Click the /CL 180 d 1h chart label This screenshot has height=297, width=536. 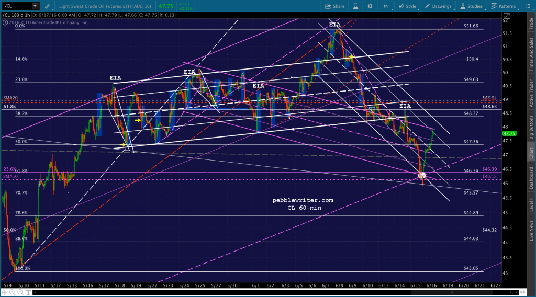pos(16,15)
